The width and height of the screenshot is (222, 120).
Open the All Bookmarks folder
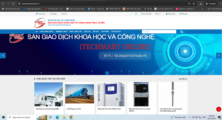point(215,9)
